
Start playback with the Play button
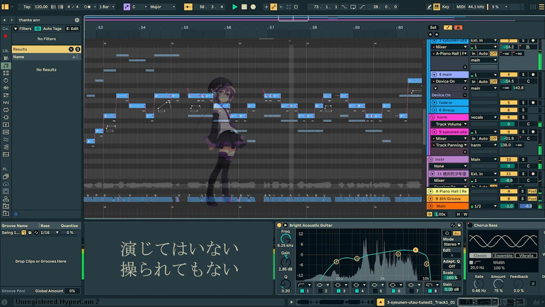pyautogui.click(x=234, y=7)
